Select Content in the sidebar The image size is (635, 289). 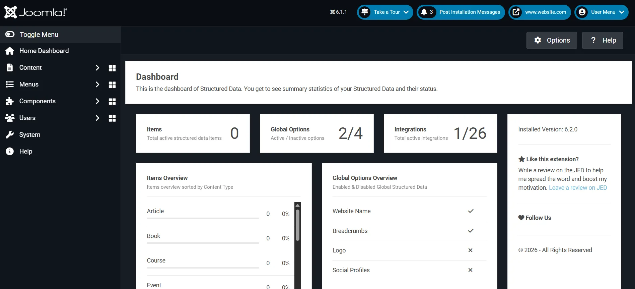tap(30, 67)
